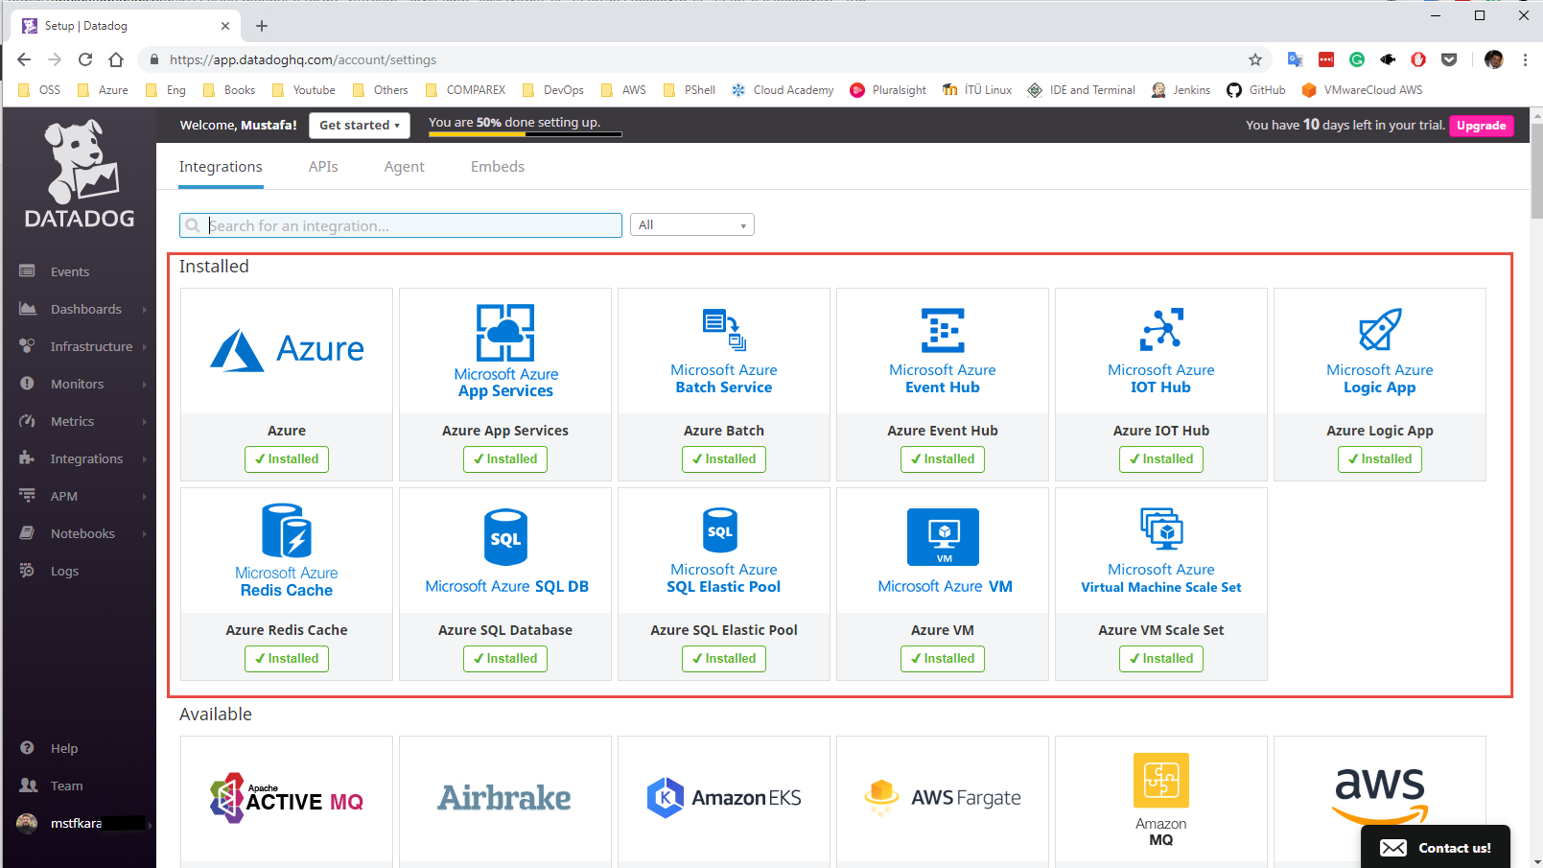Image resolution: width=1543 pixels, height=868 pixels.
Task: Open the Azure SQL Elastic Pool icon
Action: pos(720,529)
